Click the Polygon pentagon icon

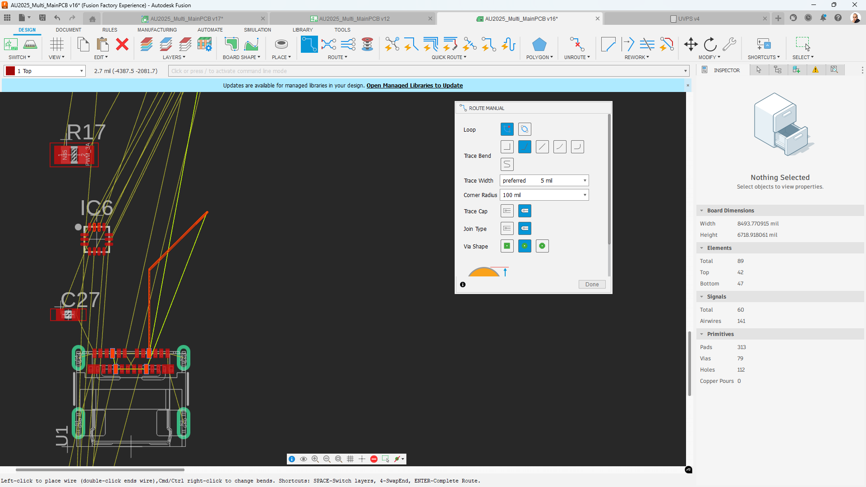coord(539,45)
